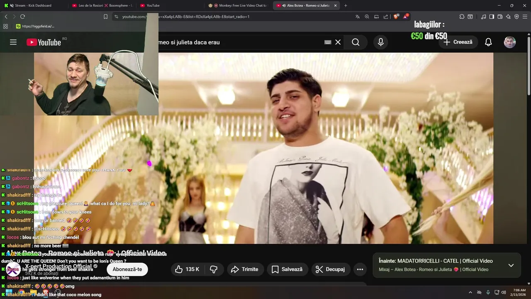
Task: Open the higgsfield.ai bookmark
Action: coord(35,26)
